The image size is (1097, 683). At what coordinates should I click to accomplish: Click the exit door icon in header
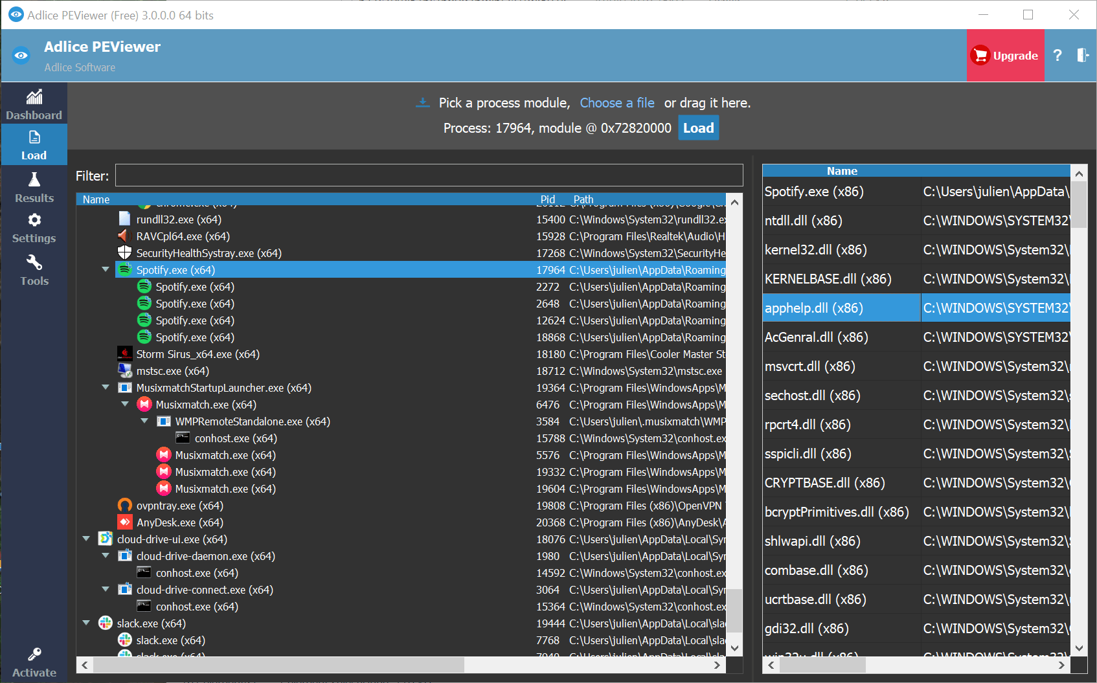click(x=1082, y=56)
